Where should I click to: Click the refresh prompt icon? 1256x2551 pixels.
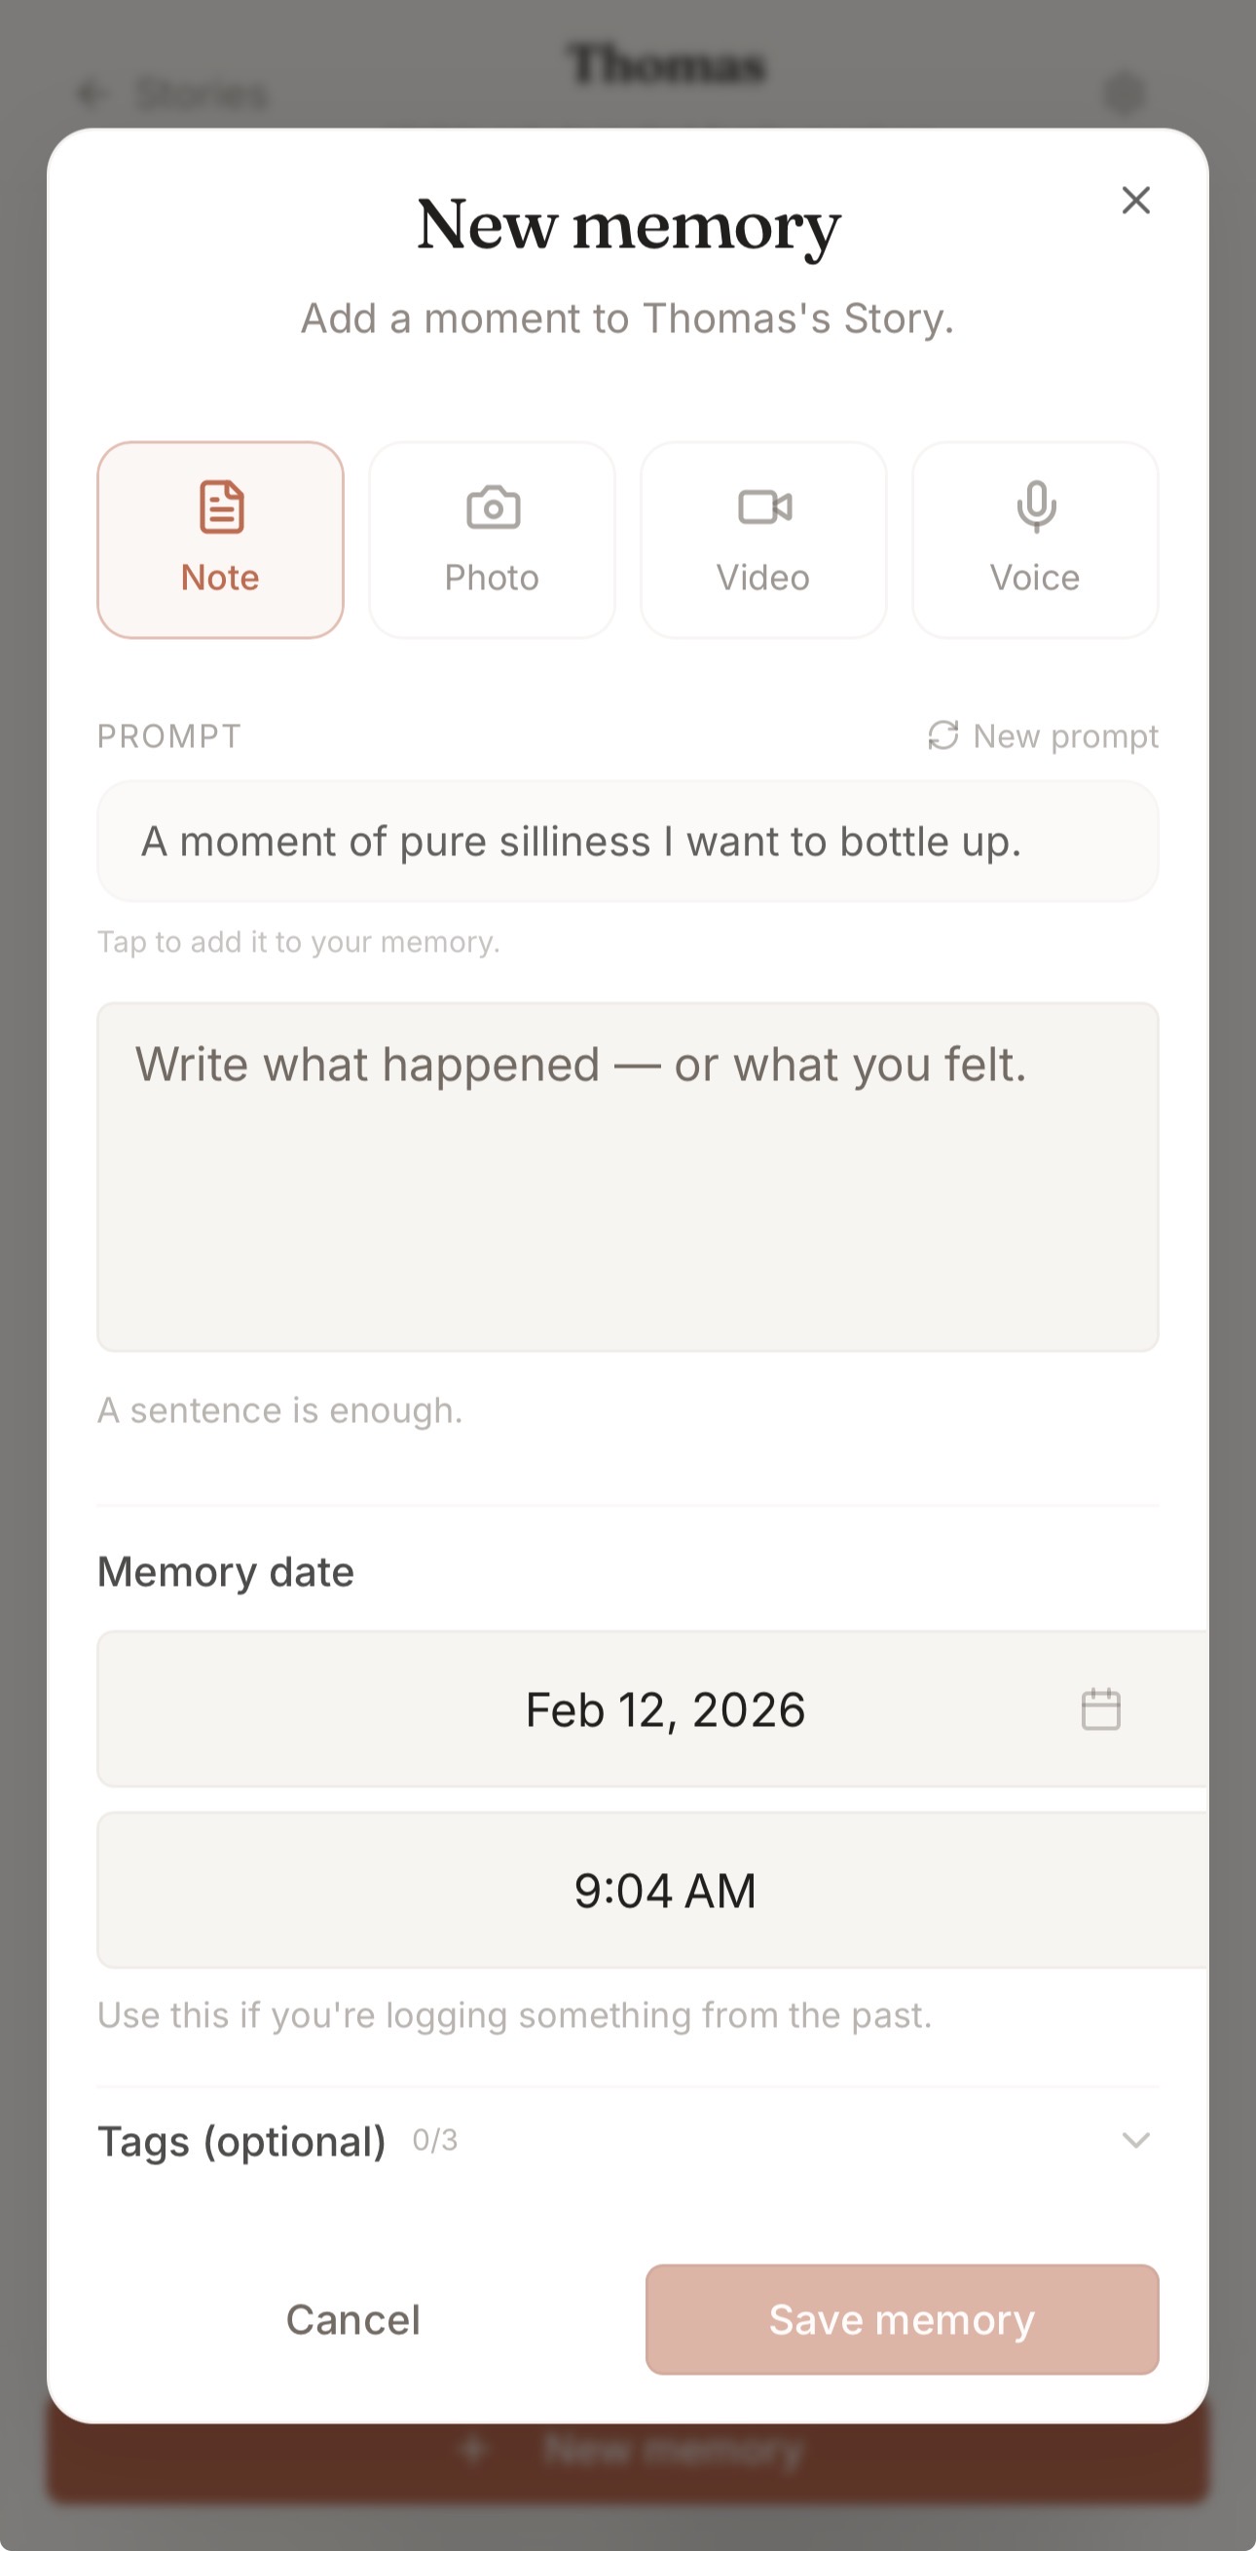(942, 735)
